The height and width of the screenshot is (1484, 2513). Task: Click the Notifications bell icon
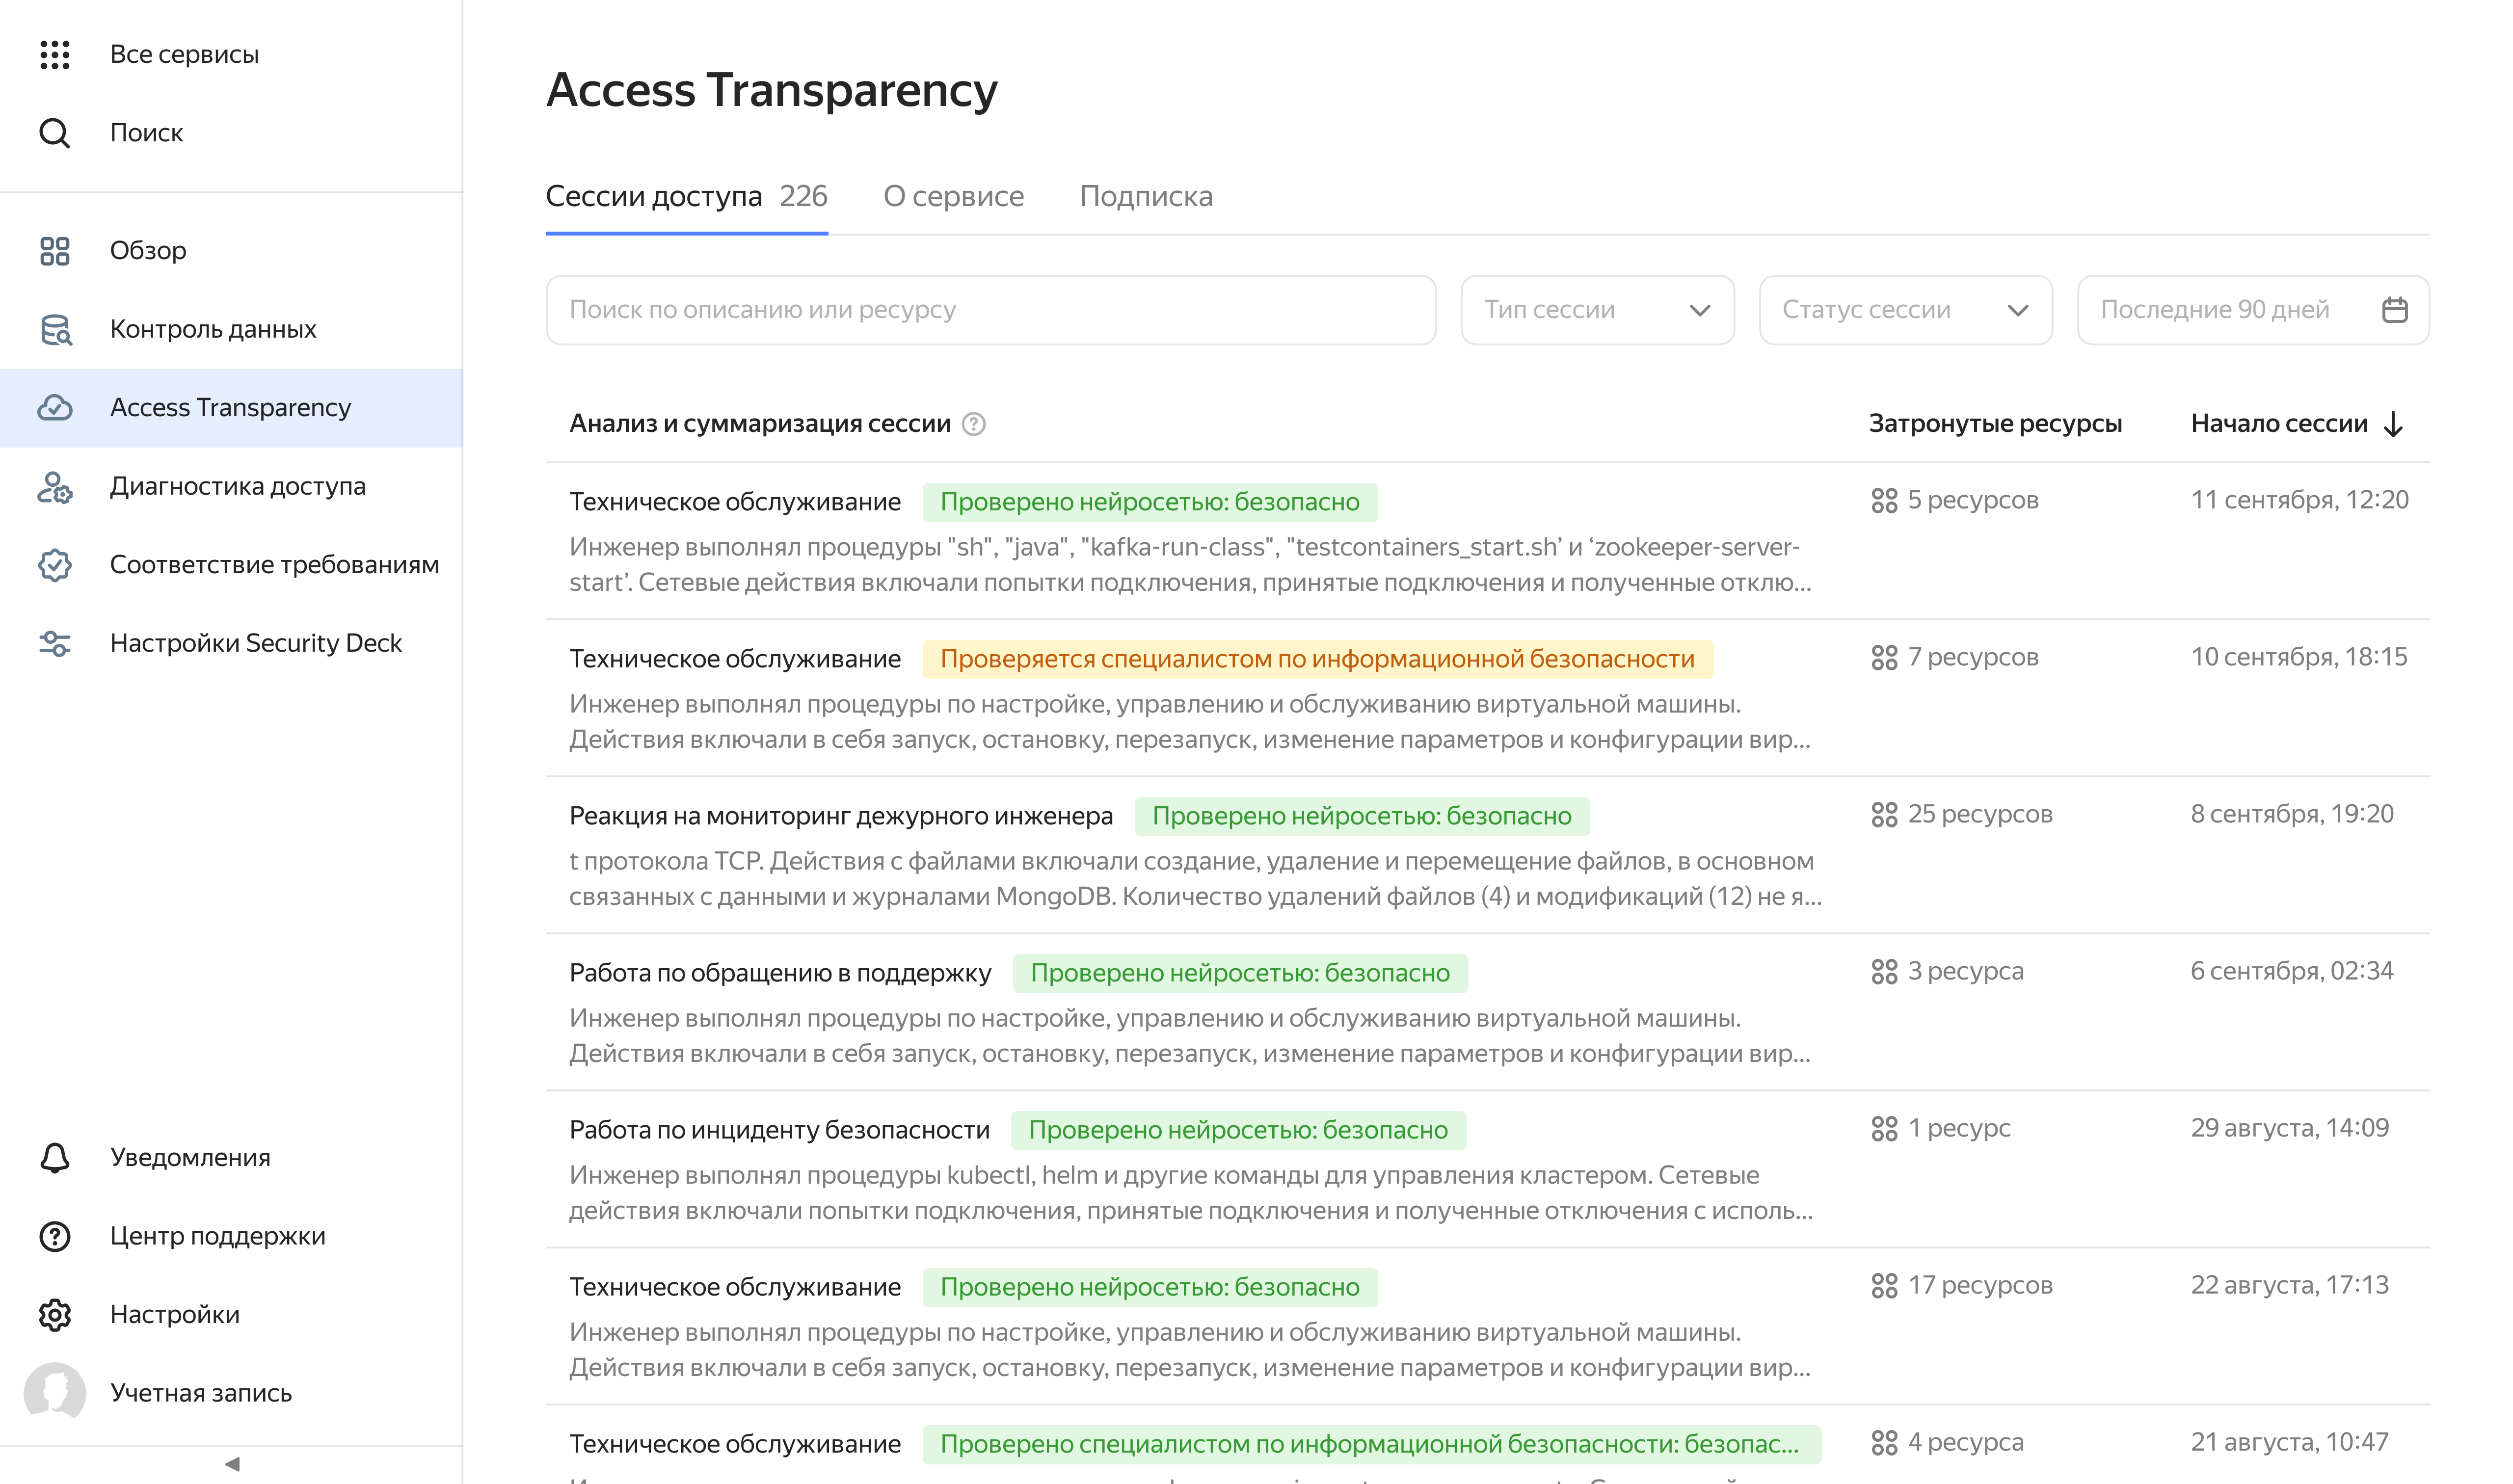coord(54,1157)
